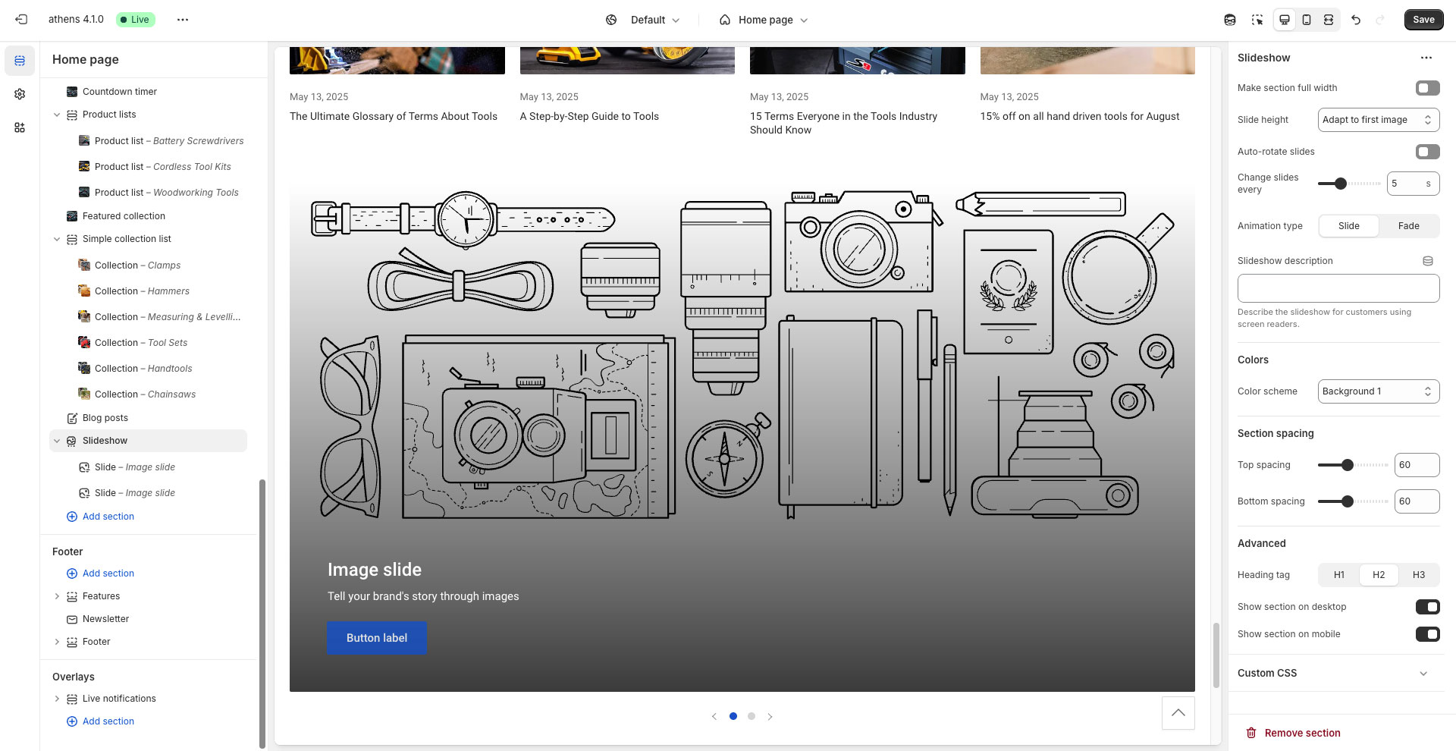Open the Sidekick assistant icon

tap(1230, 20)
